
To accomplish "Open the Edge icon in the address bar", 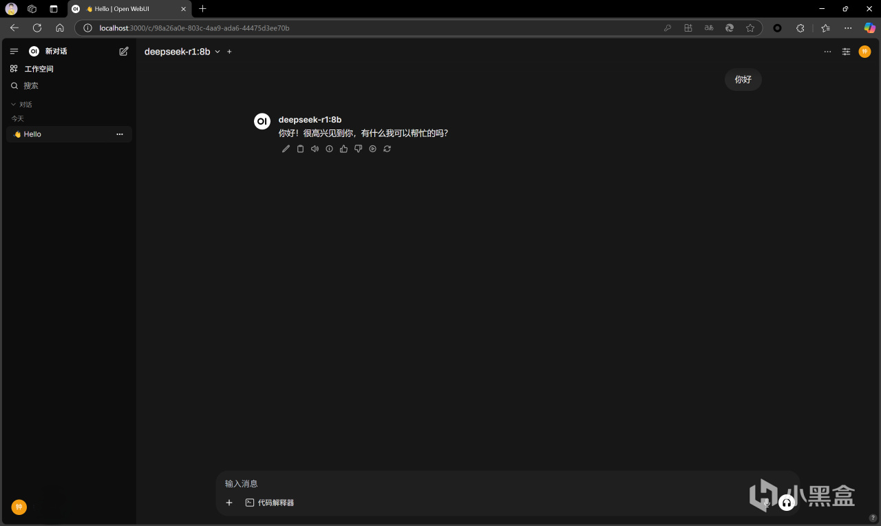I will (x=730, y=28).
